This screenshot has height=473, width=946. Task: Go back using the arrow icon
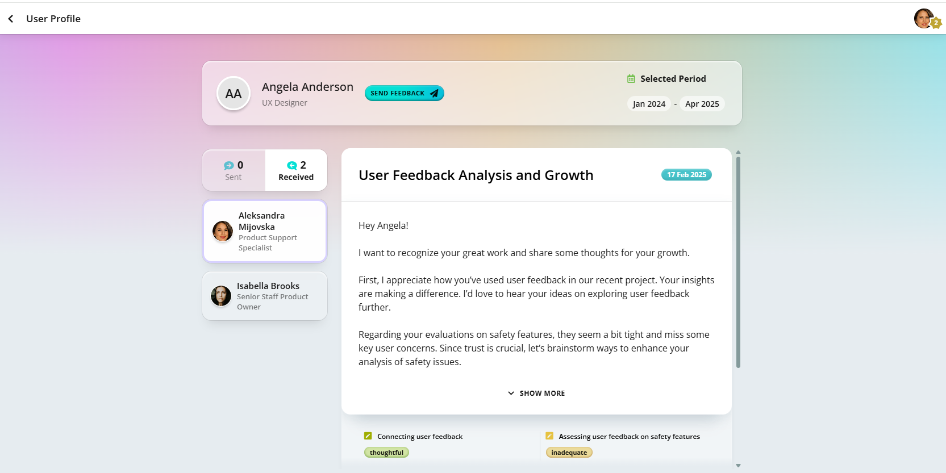click(x=11, y=19)
